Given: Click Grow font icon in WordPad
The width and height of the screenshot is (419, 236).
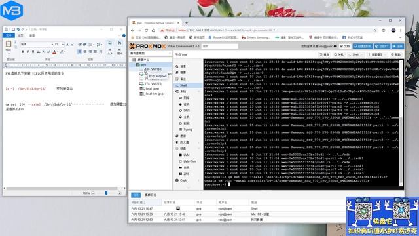Looking at the screenshot, I should pos(67,44).
